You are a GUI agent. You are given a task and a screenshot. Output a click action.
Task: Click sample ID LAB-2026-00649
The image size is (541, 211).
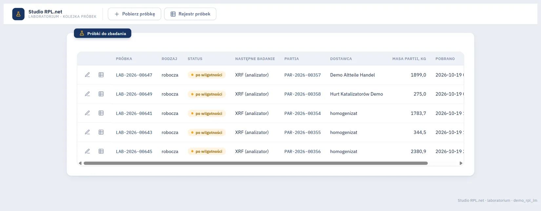pos(134,94)
